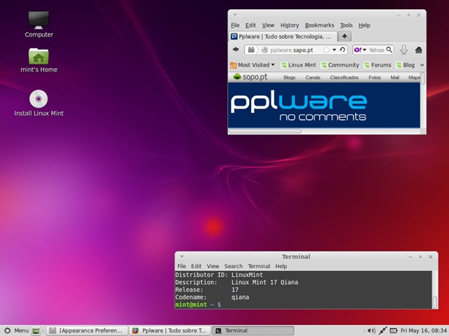Screen dimensions: 449x336
Task: Expand the Most Visited bookmarks dropdown
Action: pyautogui.click(x=253, y=65)
